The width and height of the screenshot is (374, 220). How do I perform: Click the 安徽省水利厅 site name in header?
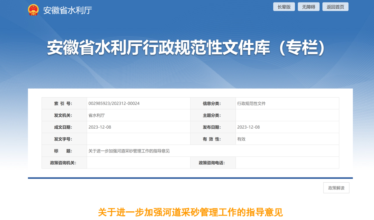(x=67, y=10)
